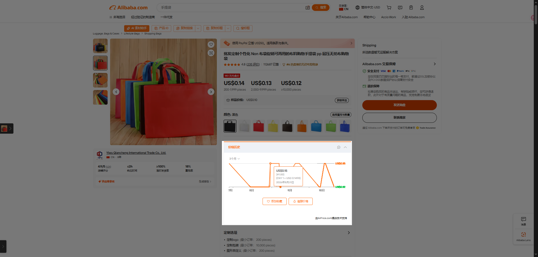Open the 3个月 time range dropdown
Screen dimensions: 538x257
point(235,159)
